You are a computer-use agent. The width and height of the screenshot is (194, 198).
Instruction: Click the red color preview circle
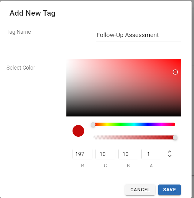point(78,131)
